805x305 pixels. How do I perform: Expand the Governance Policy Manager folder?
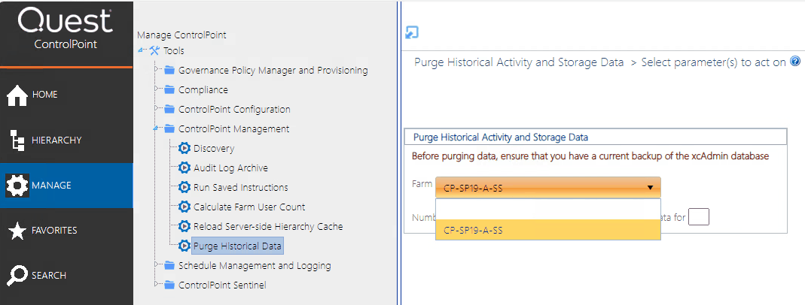click(x=156, y=69)
